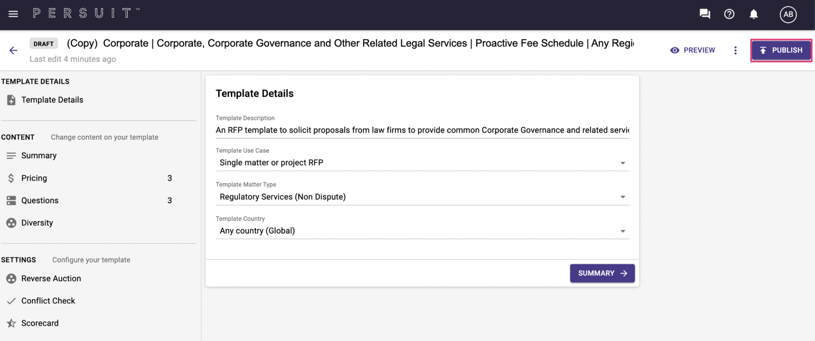Screen dimensions: 815x341
Task: Open the Questions sidebar section
Action: tap(89, 201)
